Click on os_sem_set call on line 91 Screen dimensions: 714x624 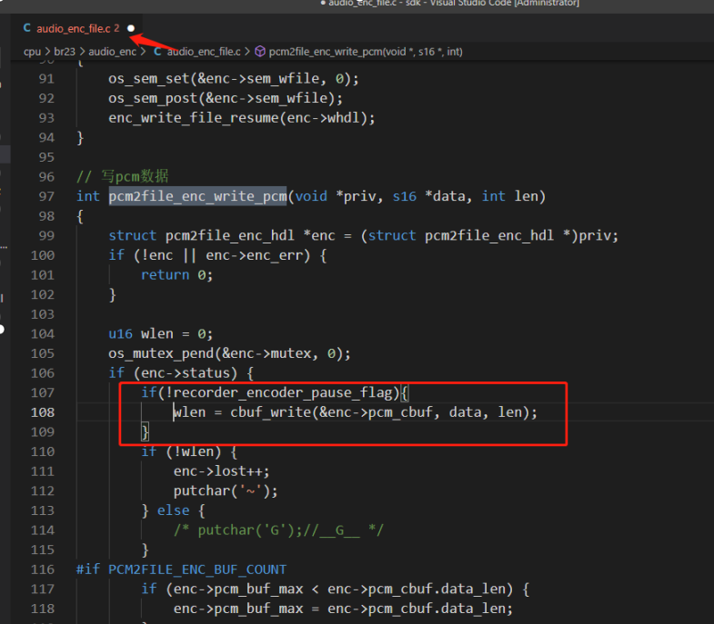pos(234,79)
